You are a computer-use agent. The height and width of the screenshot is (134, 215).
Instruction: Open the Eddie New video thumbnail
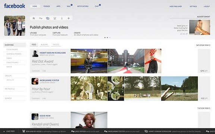point(89,120)
